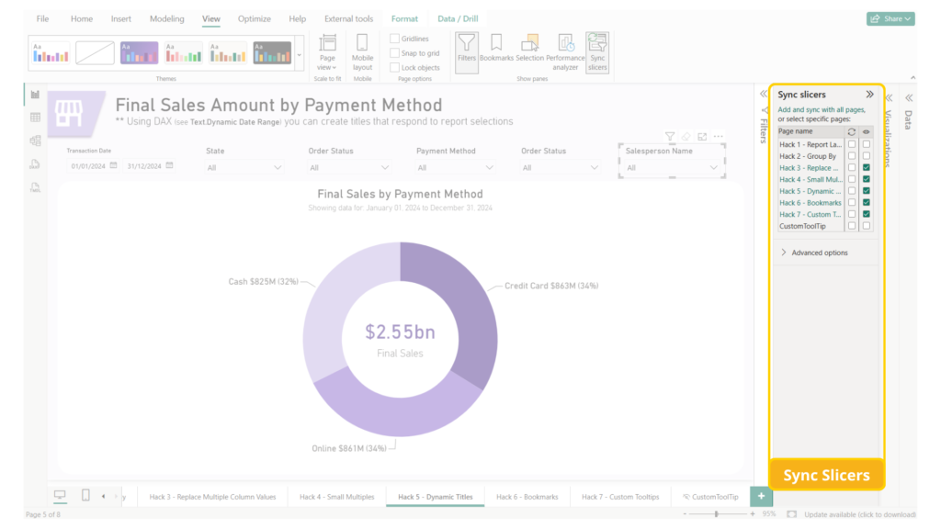Image resolution: width=941 pixels, height=529 pixels.
Task: Expand the Visualizations pane
Action: (890, 97)
